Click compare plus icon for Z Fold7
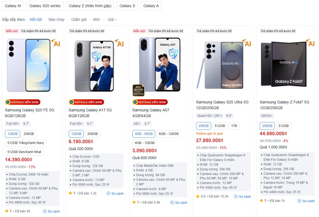The width and height of the screenshot is (319, 217). click(300, 201)
